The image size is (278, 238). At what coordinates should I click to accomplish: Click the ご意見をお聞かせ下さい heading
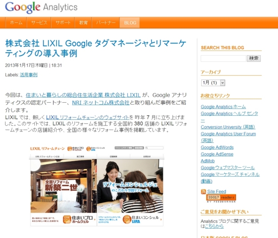pyautogui.click(x=224, y=212)
